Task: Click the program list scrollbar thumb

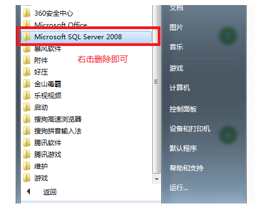Action: (156, 89)
